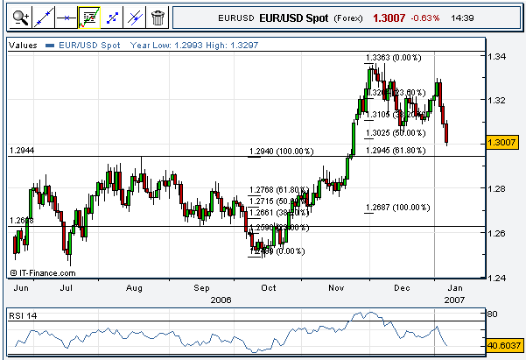The image size is (526, 360).
Task: Click the Values legend label
Action: (x=22, y=42)
